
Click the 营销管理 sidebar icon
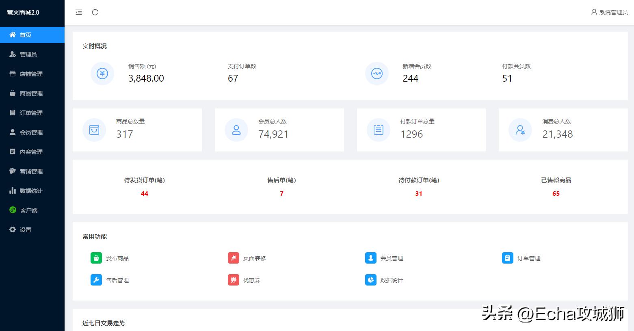click(x=13, y=171)
